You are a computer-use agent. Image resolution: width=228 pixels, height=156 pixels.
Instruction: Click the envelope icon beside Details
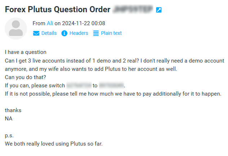(x=36, y=33)
